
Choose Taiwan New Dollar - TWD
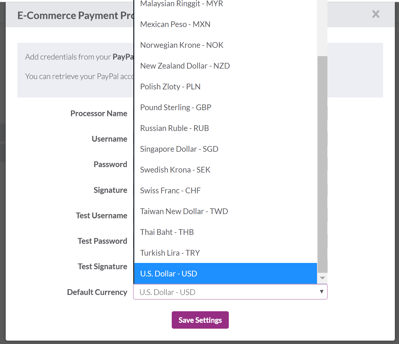pyautogui.click(x=225, y=211)
